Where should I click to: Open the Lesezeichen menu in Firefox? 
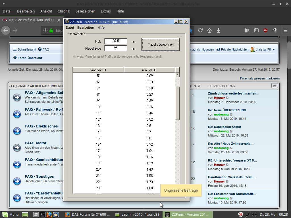[x=85, y=11]
